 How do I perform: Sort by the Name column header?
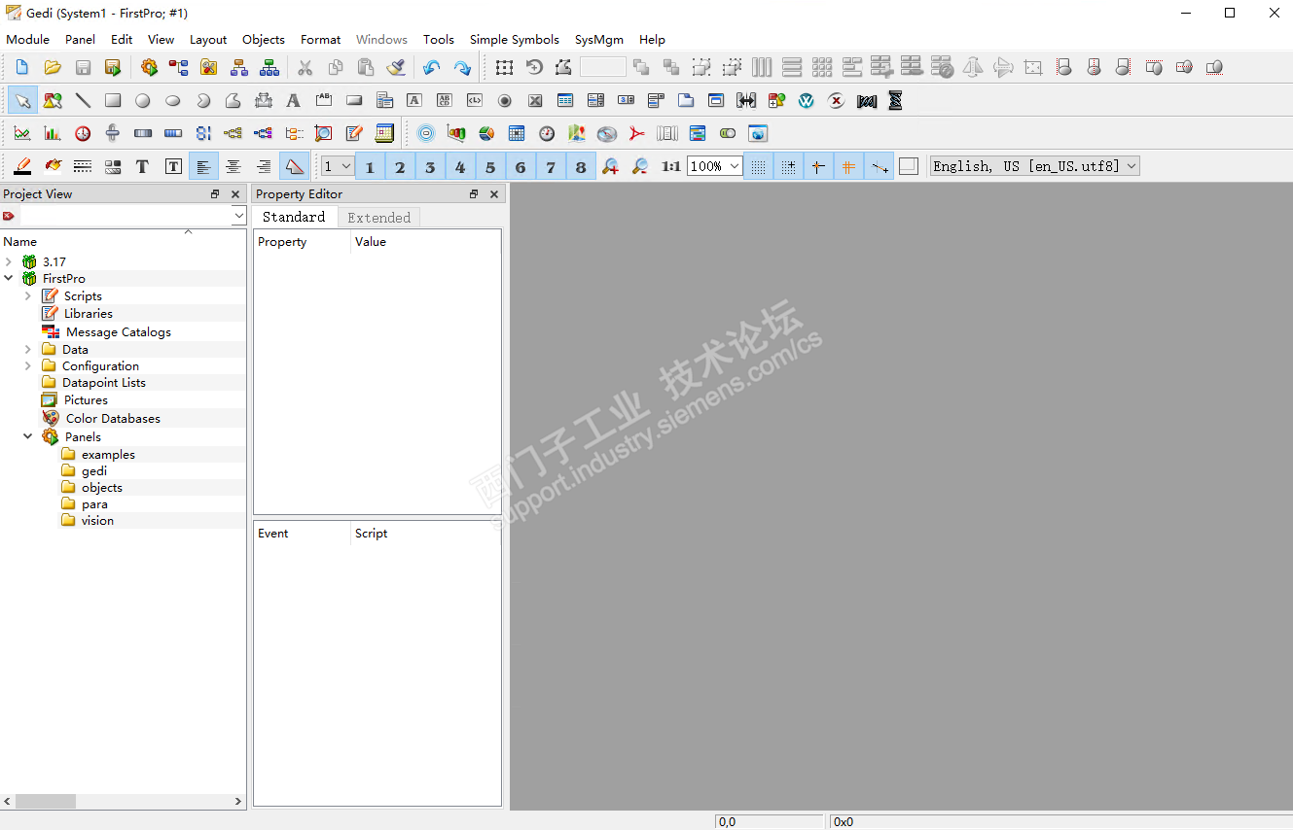pyautogui.click(x=123, y=242)
